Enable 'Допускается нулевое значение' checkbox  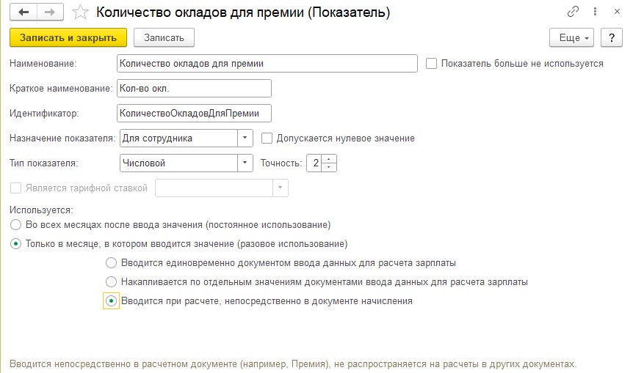267,139
